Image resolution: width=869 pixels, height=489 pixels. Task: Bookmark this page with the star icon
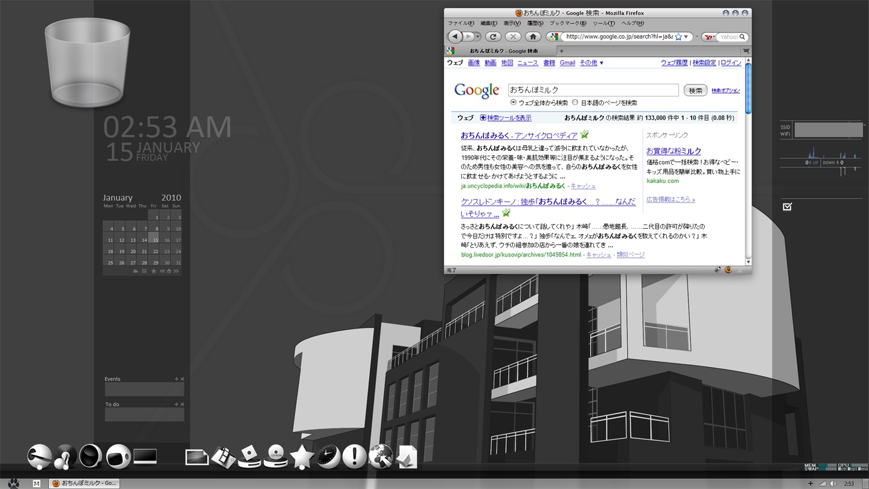678,37
